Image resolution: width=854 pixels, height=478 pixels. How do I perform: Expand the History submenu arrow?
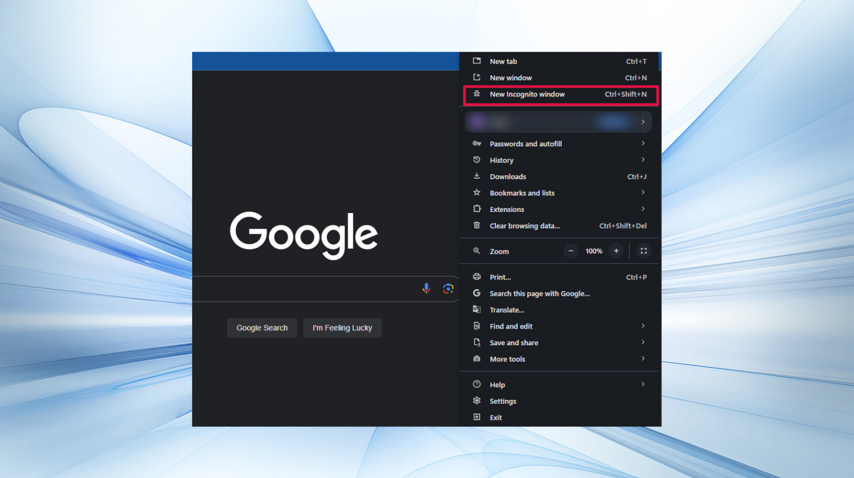pyautogui.click(x=643, y=160)
